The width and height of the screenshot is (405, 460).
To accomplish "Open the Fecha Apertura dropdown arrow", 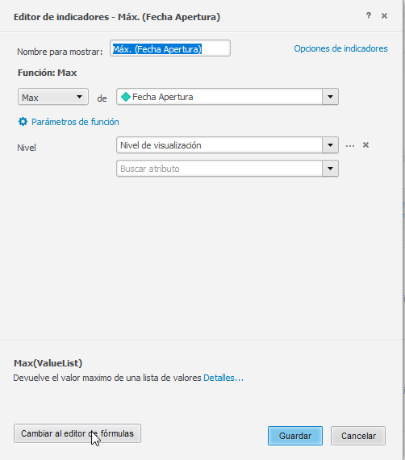I will click(331, 97).
